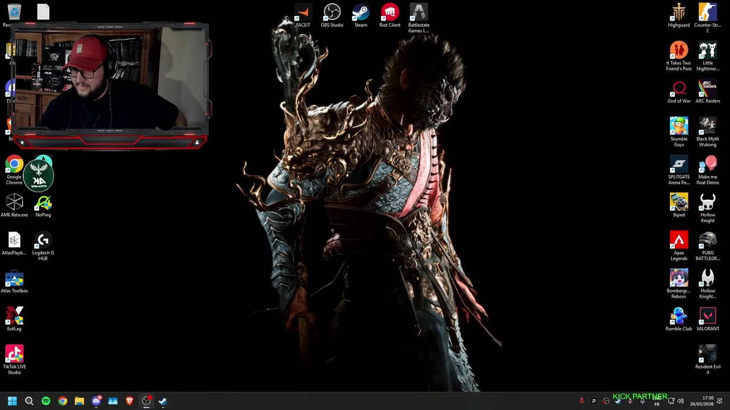Viewport: 730px width, 410px height.
Task: Select the Logitech G HUB shortcut
Action: pyautogui.click(x=43, y=245)
